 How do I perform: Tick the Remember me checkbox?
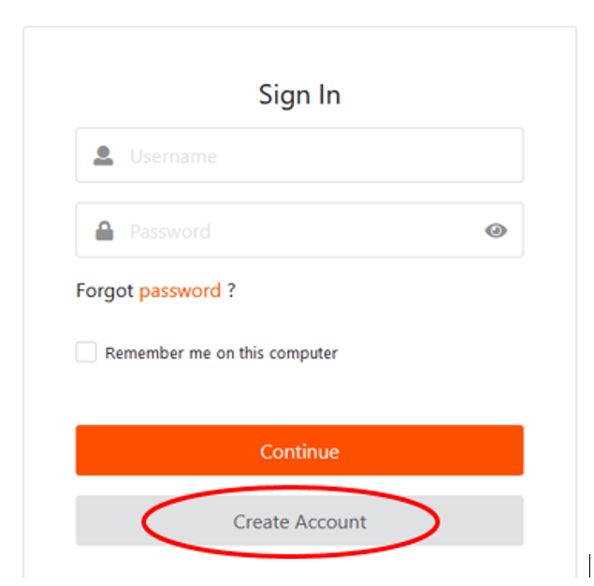point(86,353)
